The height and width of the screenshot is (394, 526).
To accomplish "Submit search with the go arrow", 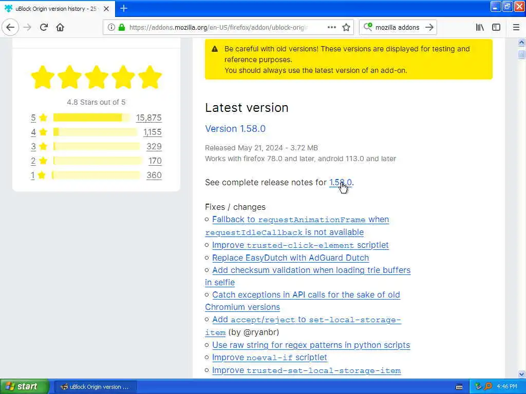I will click(429, 28).
